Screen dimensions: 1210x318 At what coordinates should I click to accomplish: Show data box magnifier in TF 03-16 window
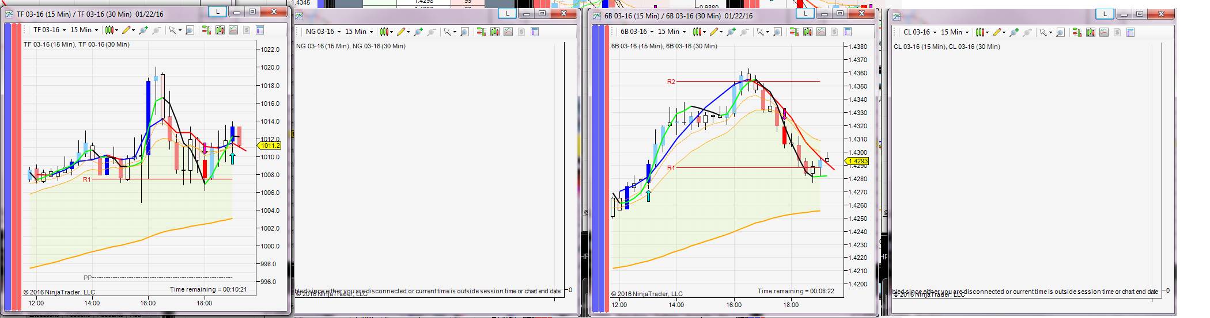190,30
